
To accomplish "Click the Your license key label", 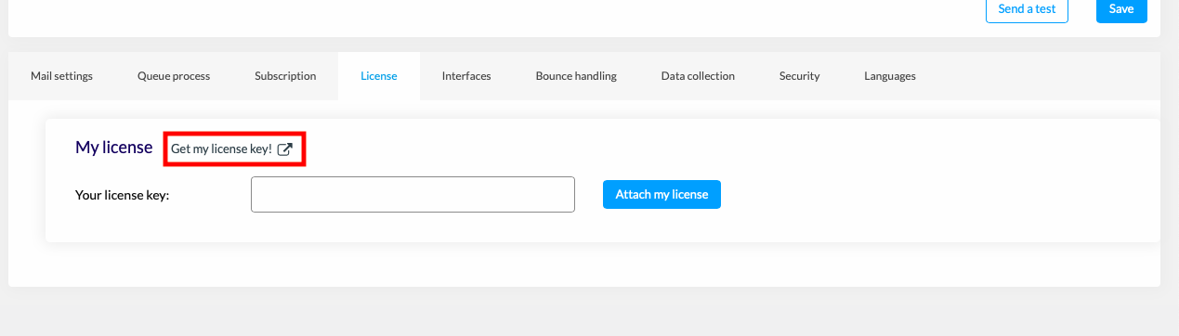I will (x=122, y=195).
